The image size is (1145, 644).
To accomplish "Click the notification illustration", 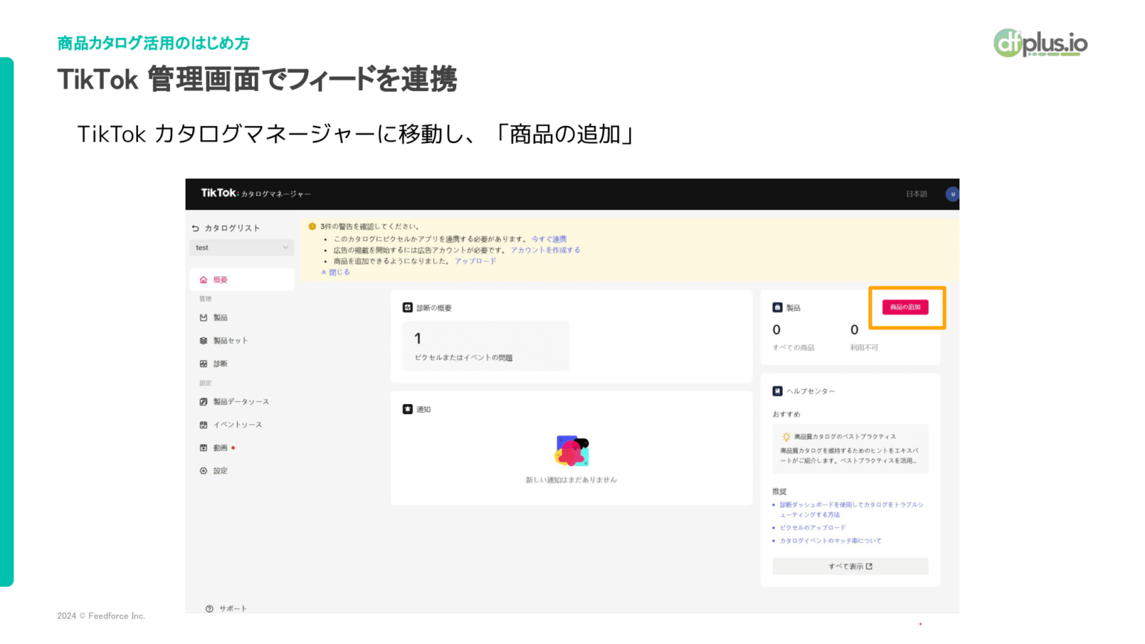I will pos(572,451).
